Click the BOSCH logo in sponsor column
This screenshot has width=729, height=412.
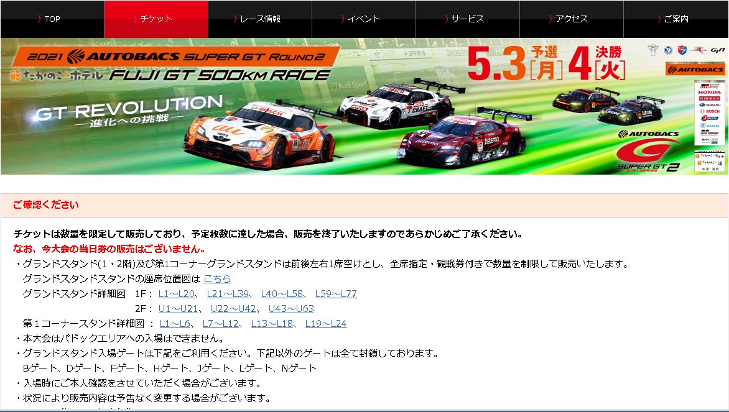tap(710, 111)
